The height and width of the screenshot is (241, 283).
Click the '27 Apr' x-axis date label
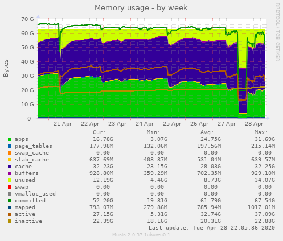pos(227,124)
